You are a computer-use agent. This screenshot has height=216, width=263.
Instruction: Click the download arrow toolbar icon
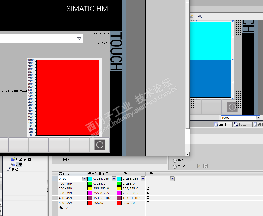click(x=195, y=16)
